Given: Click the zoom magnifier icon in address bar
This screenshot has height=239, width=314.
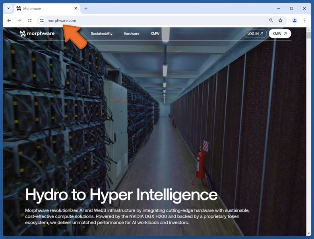Looking at the screenshot, I should pos(271,21).
